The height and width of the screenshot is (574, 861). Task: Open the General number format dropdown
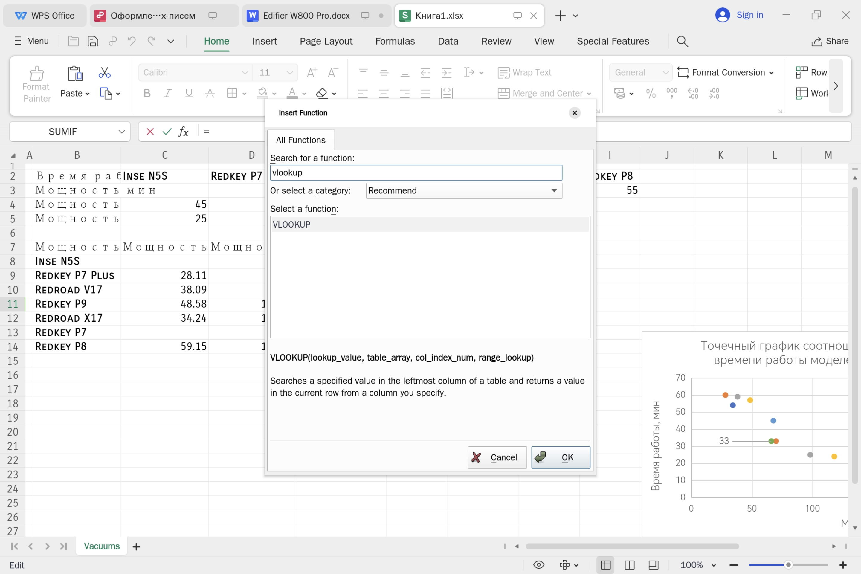coord(665,72)
